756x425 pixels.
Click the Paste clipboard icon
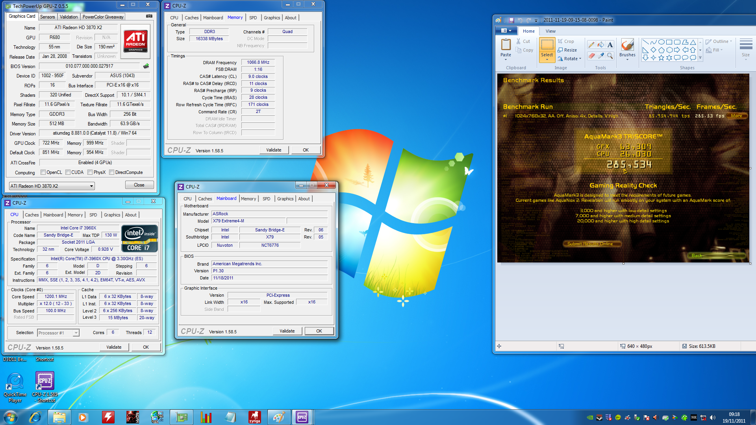506,44
